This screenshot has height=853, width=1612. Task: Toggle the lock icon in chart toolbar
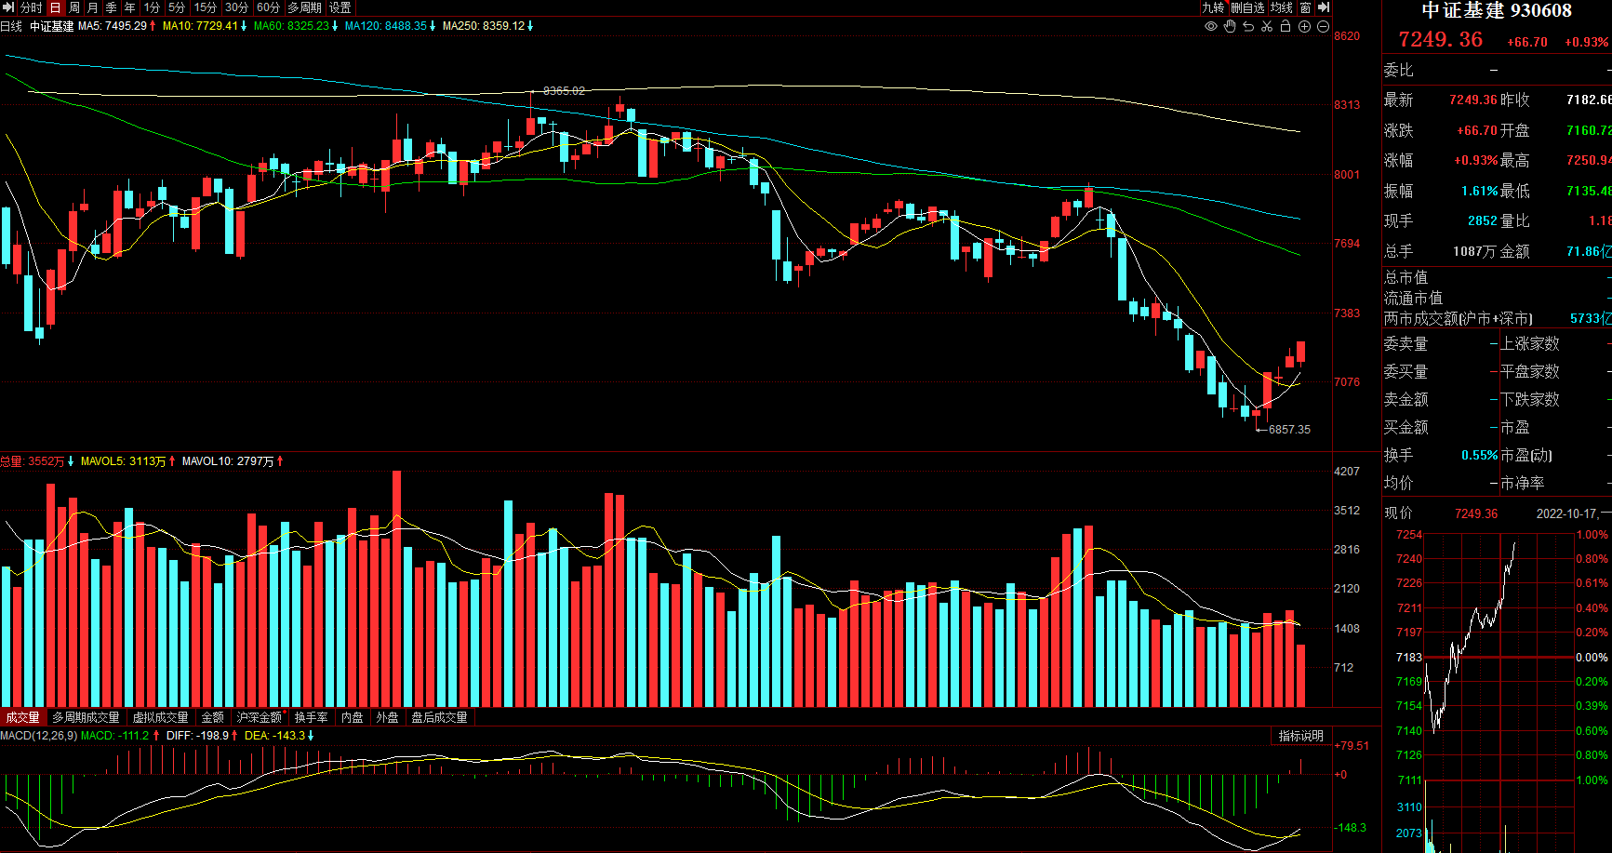[x=1286, y=26]
